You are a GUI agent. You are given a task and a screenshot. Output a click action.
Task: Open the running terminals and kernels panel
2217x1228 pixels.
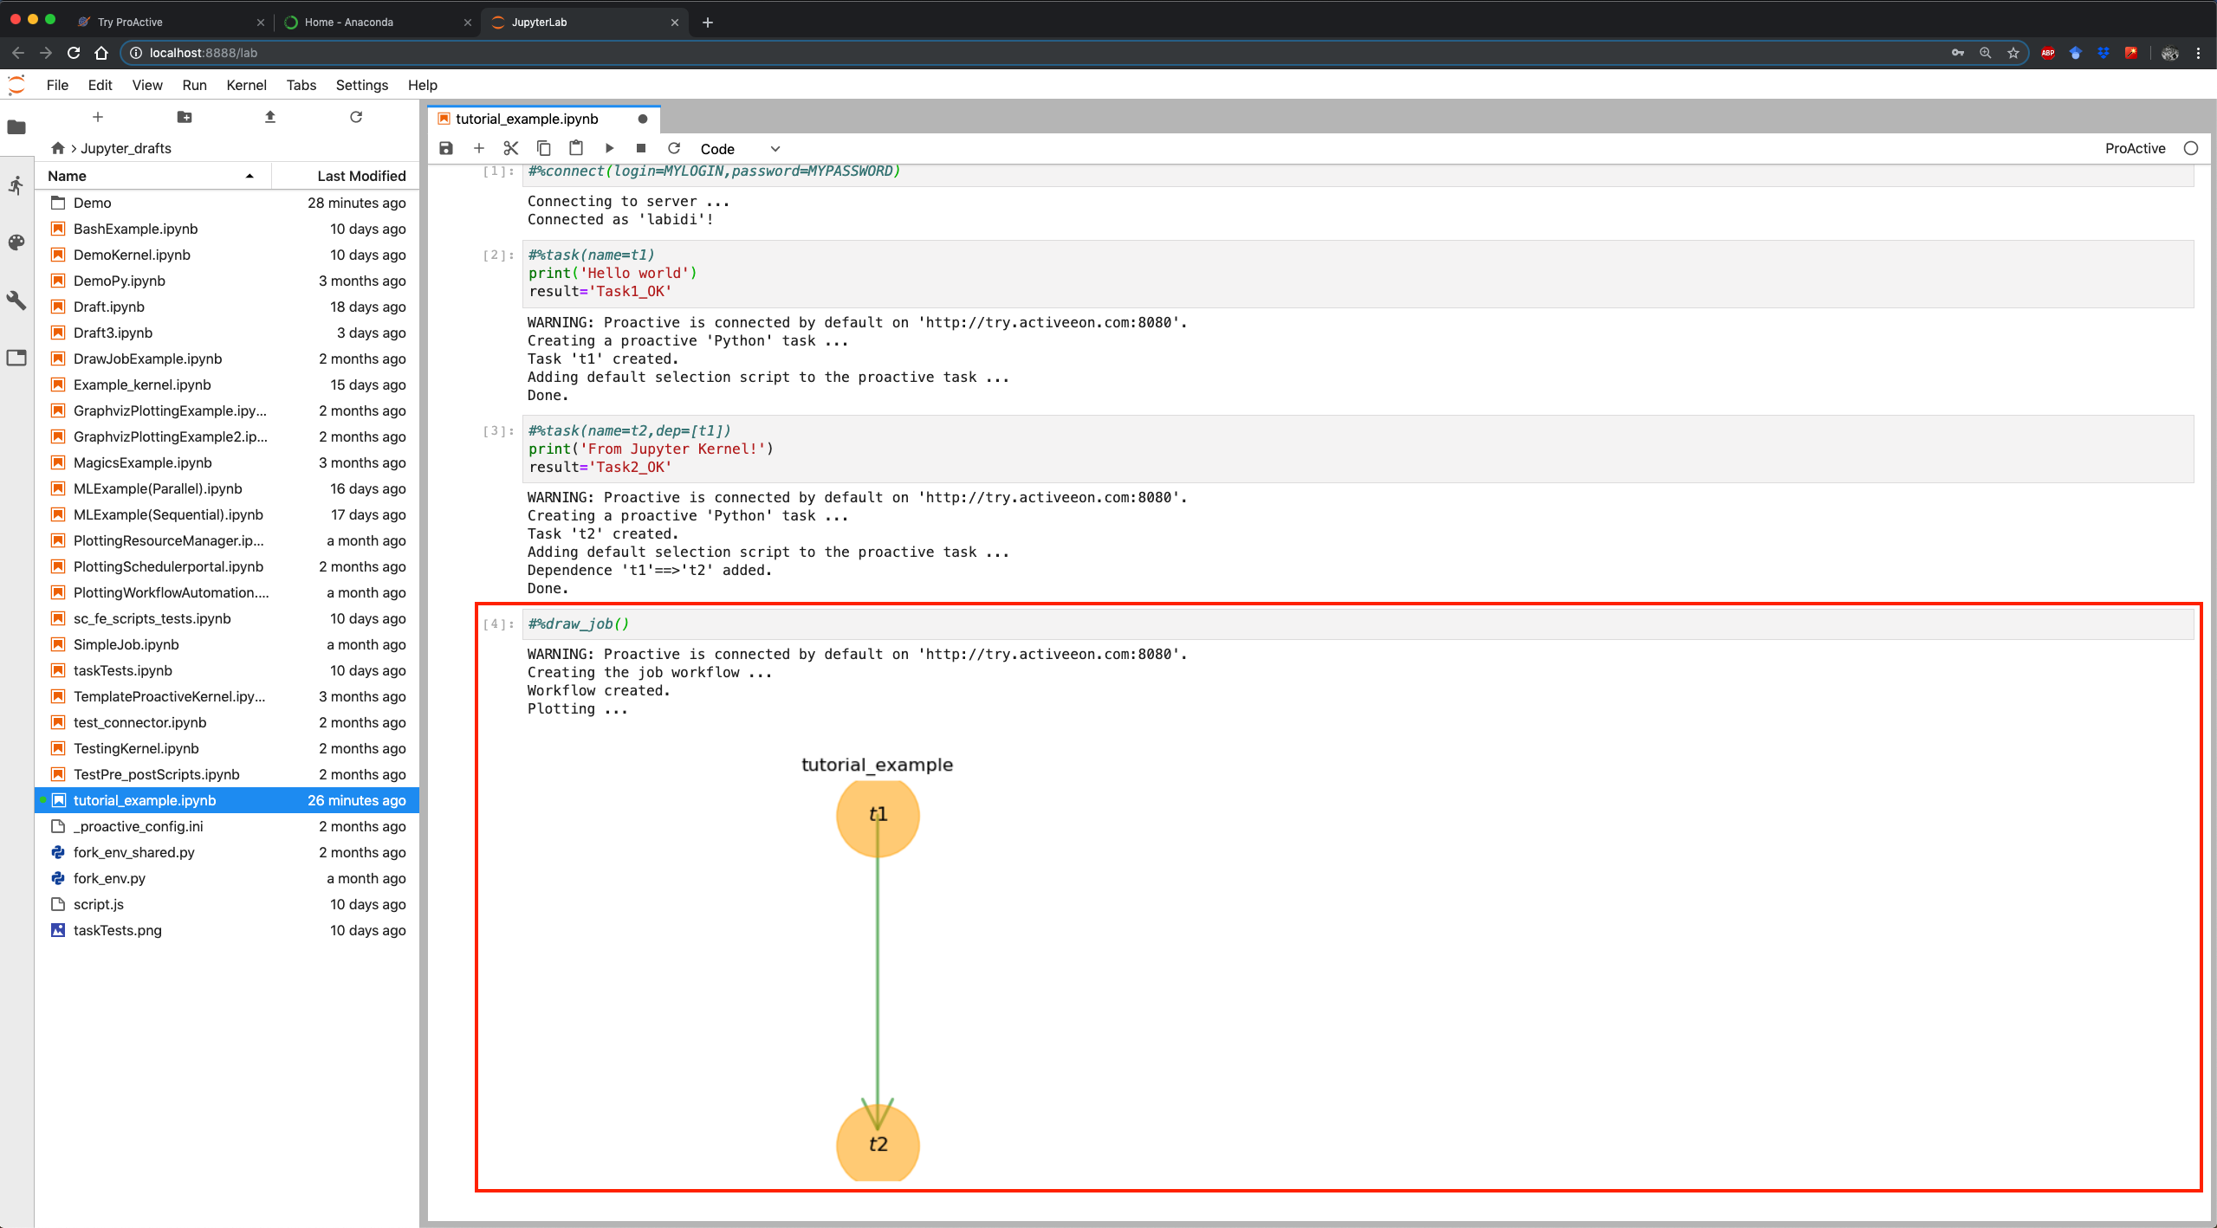click(16, 185)
